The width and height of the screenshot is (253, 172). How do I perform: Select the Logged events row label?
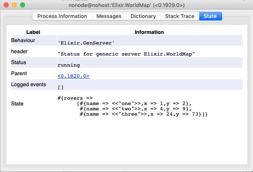(29, 85)
